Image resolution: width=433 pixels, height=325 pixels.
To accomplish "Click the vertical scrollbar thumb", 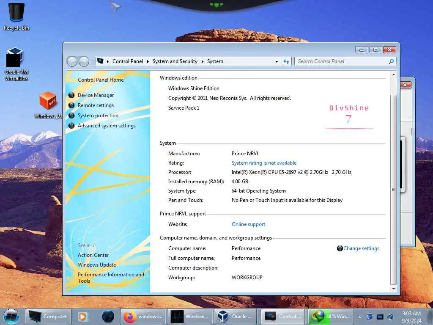I will [x=394, y=190].
